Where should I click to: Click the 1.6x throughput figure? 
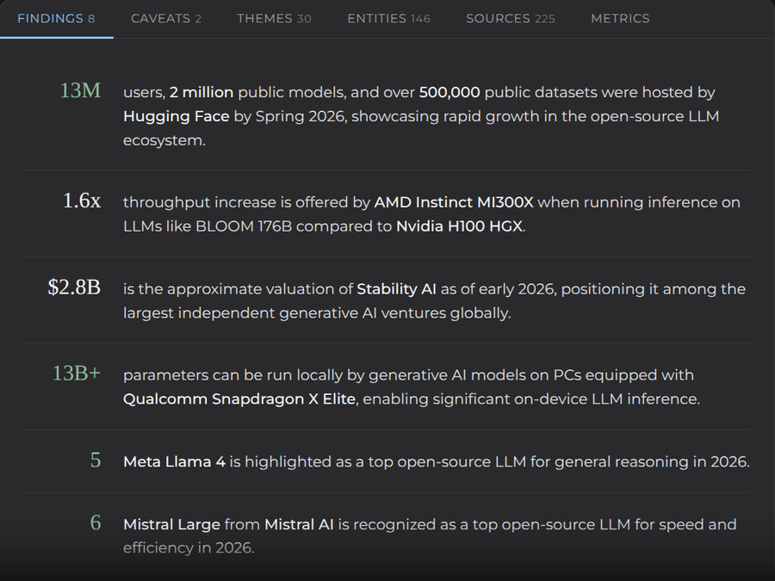[x=82, y=201]
